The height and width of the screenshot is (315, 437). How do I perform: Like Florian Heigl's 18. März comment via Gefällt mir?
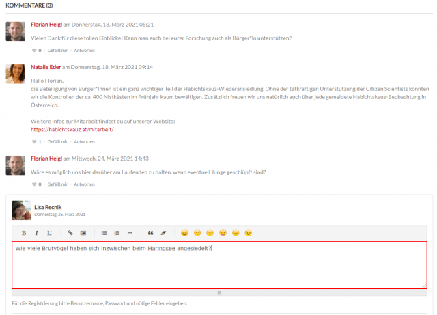pos(57,50)
